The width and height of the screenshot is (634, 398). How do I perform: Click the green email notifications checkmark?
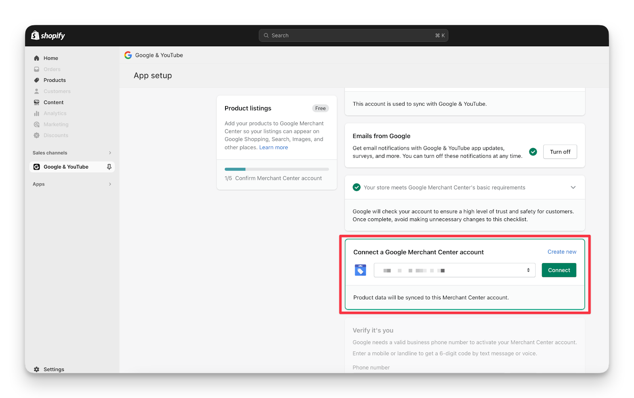(x=533, y=152)
